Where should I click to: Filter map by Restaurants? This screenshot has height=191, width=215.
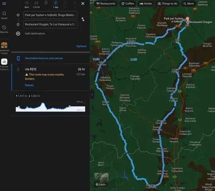click(106, 4)
